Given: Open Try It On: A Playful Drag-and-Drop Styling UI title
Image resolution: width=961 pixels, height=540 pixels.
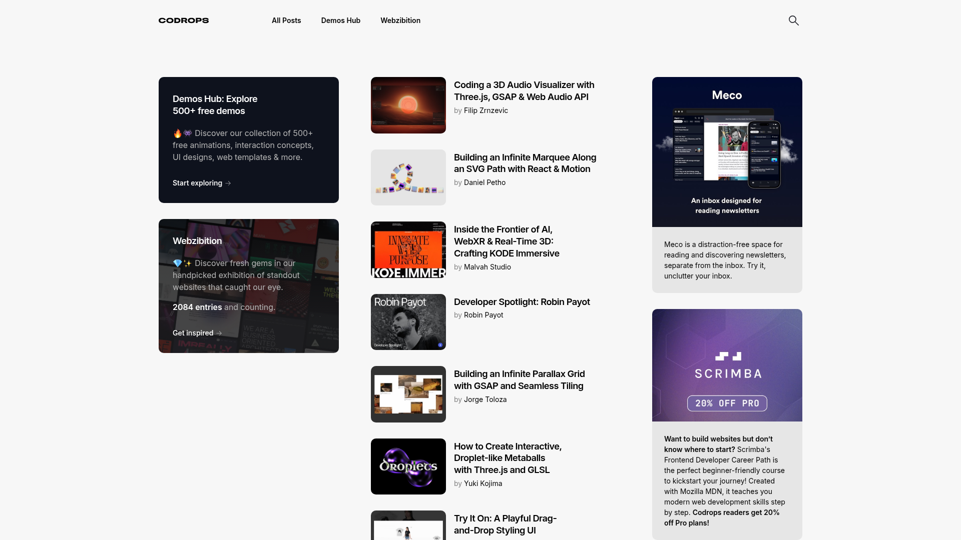Looking at the screenshot, I should coord(506,524).
